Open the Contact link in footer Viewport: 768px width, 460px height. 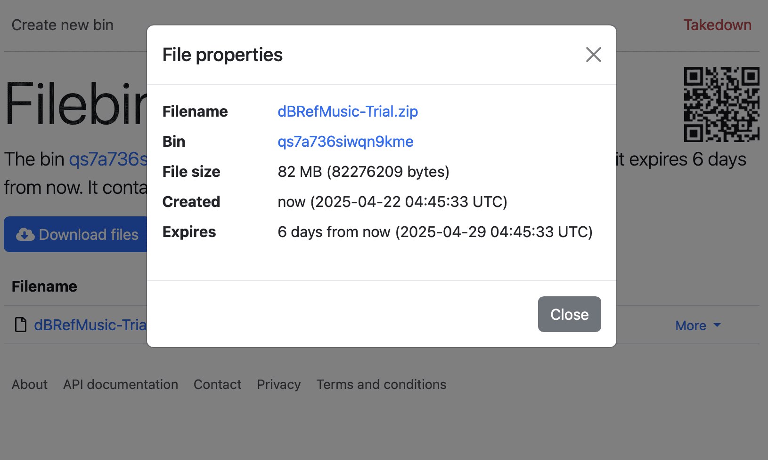coord(217,384)
